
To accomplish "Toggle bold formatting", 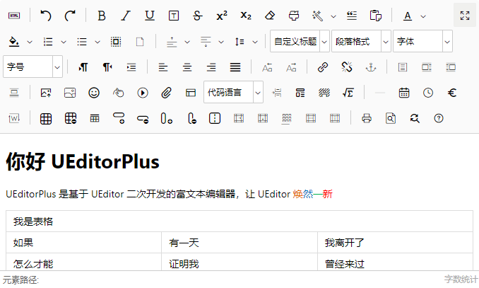I will coord(102,16).
